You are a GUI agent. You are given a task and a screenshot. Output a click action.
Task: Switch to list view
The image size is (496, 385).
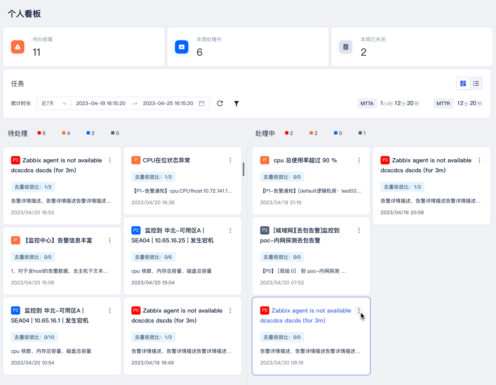coord(476,84)
